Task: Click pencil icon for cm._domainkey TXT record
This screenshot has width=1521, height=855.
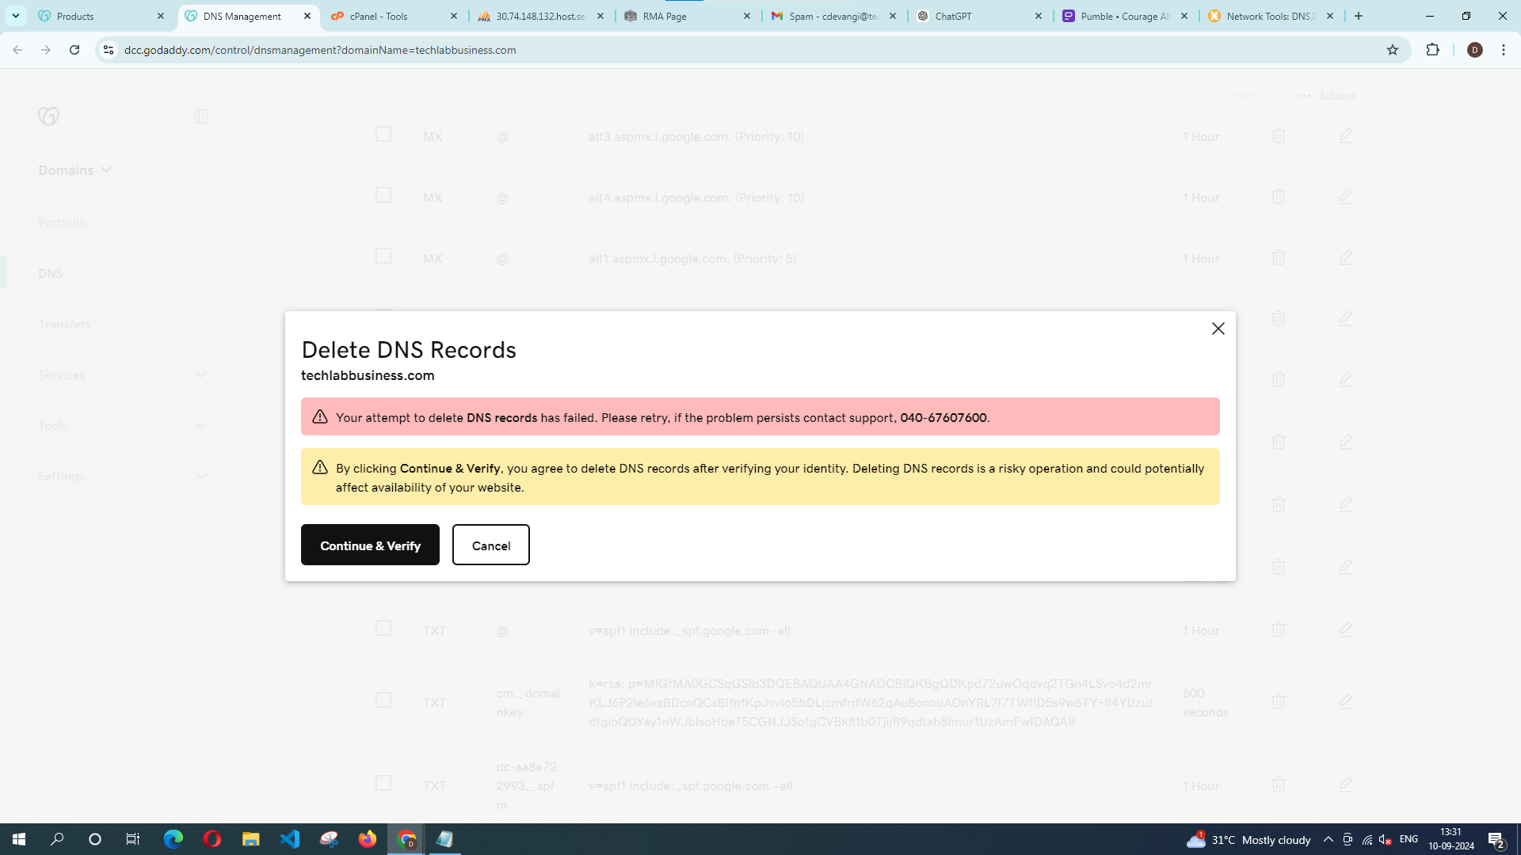Action: click(1345, 701)
